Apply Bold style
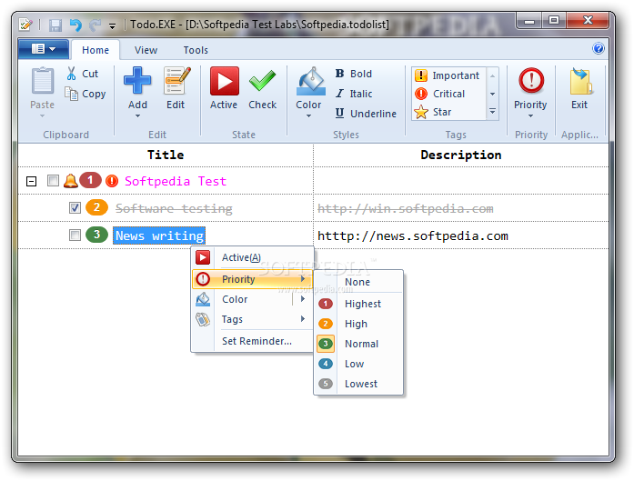634x481 pixels. tap(354, 74)
